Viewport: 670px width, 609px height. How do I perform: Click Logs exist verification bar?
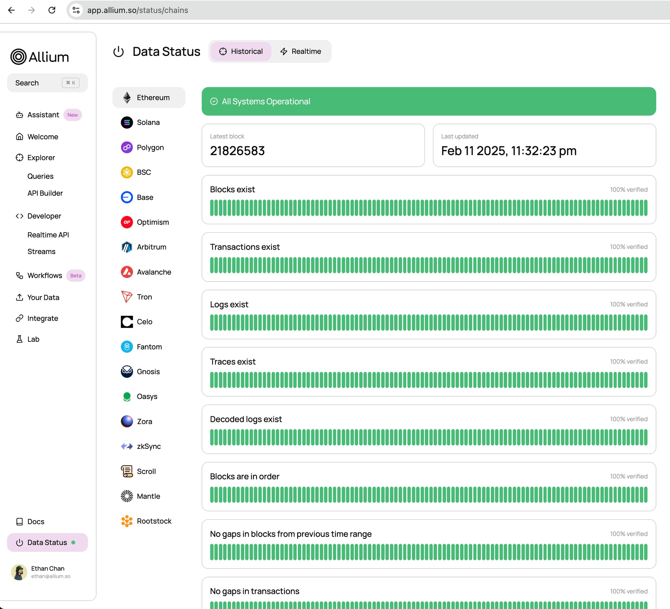coord(429,323)
